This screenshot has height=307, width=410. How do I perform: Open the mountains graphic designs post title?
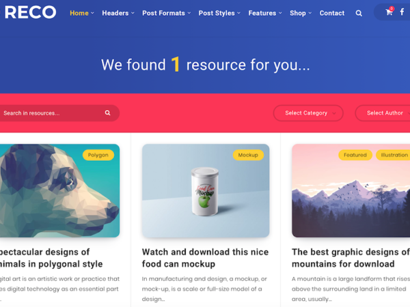[351, 258]
